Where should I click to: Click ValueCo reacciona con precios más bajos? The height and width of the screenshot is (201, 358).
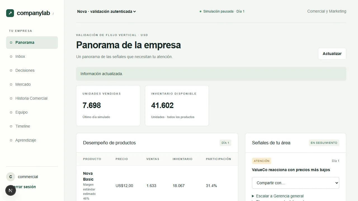tap(291, 170)
